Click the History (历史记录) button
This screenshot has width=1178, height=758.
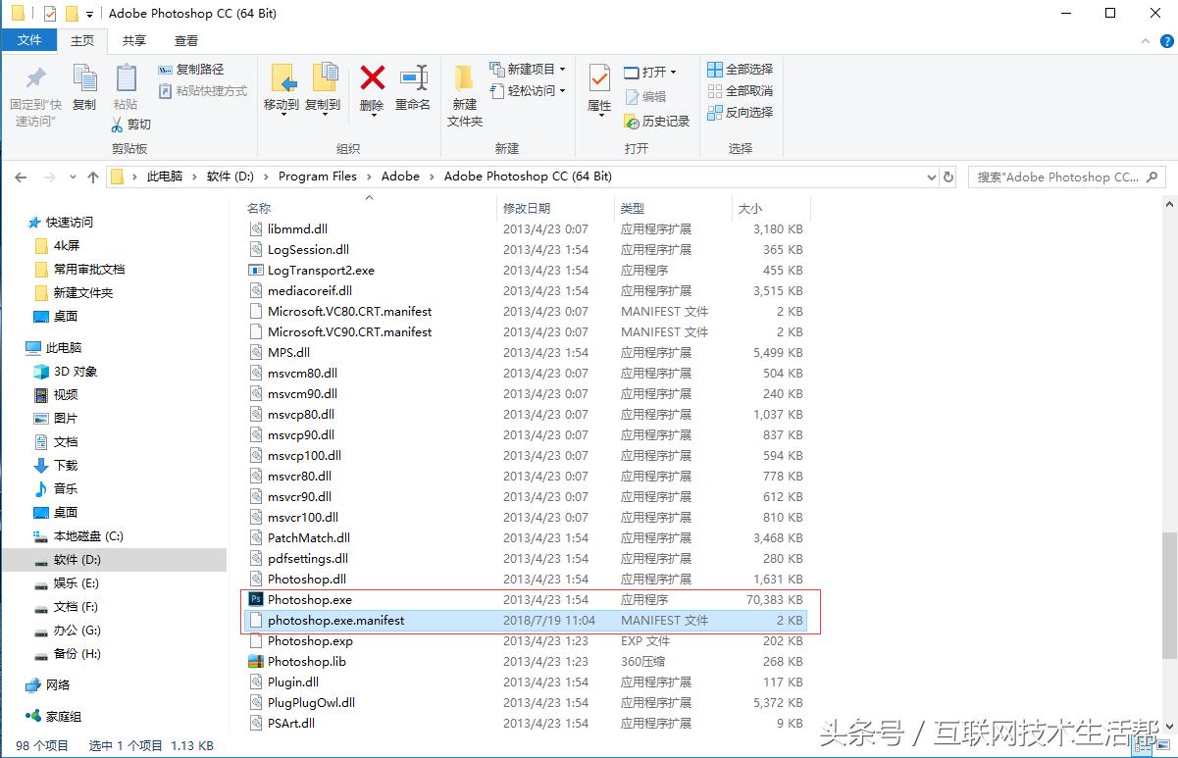coord(657,122)
